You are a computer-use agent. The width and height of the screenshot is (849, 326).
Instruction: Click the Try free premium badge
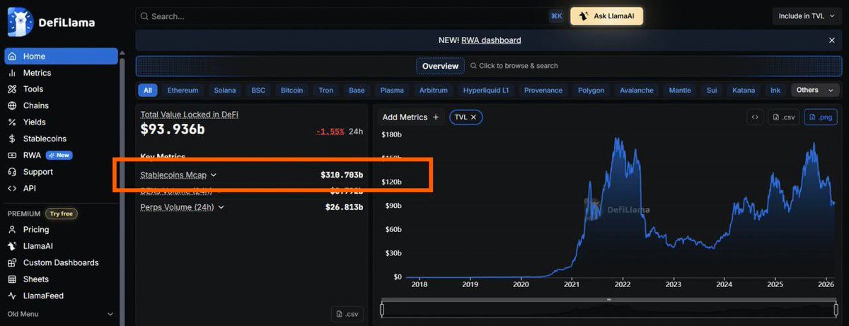click(62, 214)
